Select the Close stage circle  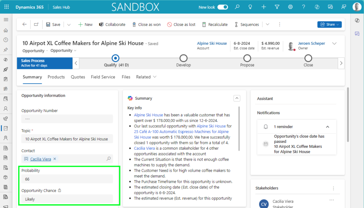(x=308, y=58)
